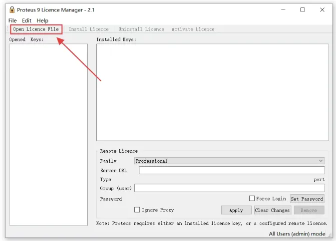Image resolution: width=336 pixels, height=241 pixels.
Task: Enable the Force Login checkbox
Action: [x=252, y=199]
